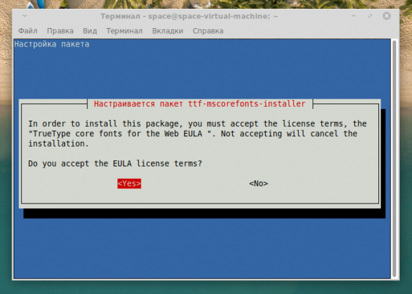412x294 pixels.
Task: Maximize the terminal window
Action: 370,16
